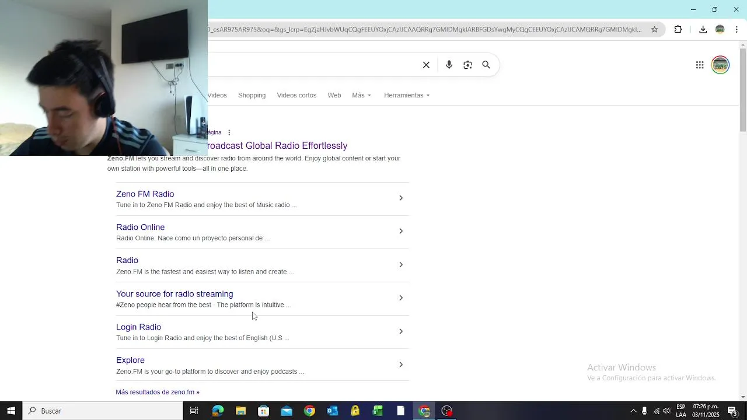Open the Explore link
The height and width of the screenshot is (420, 747).
click(x=130, y=360)
